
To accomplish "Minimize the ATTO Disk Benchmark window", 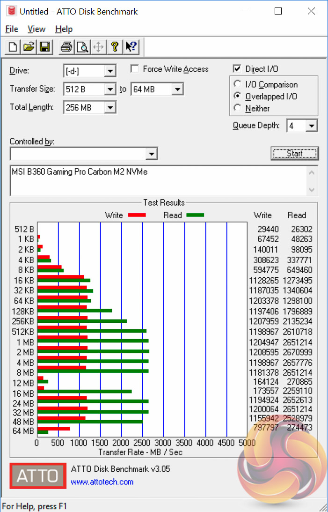I will tap(246, 11).
